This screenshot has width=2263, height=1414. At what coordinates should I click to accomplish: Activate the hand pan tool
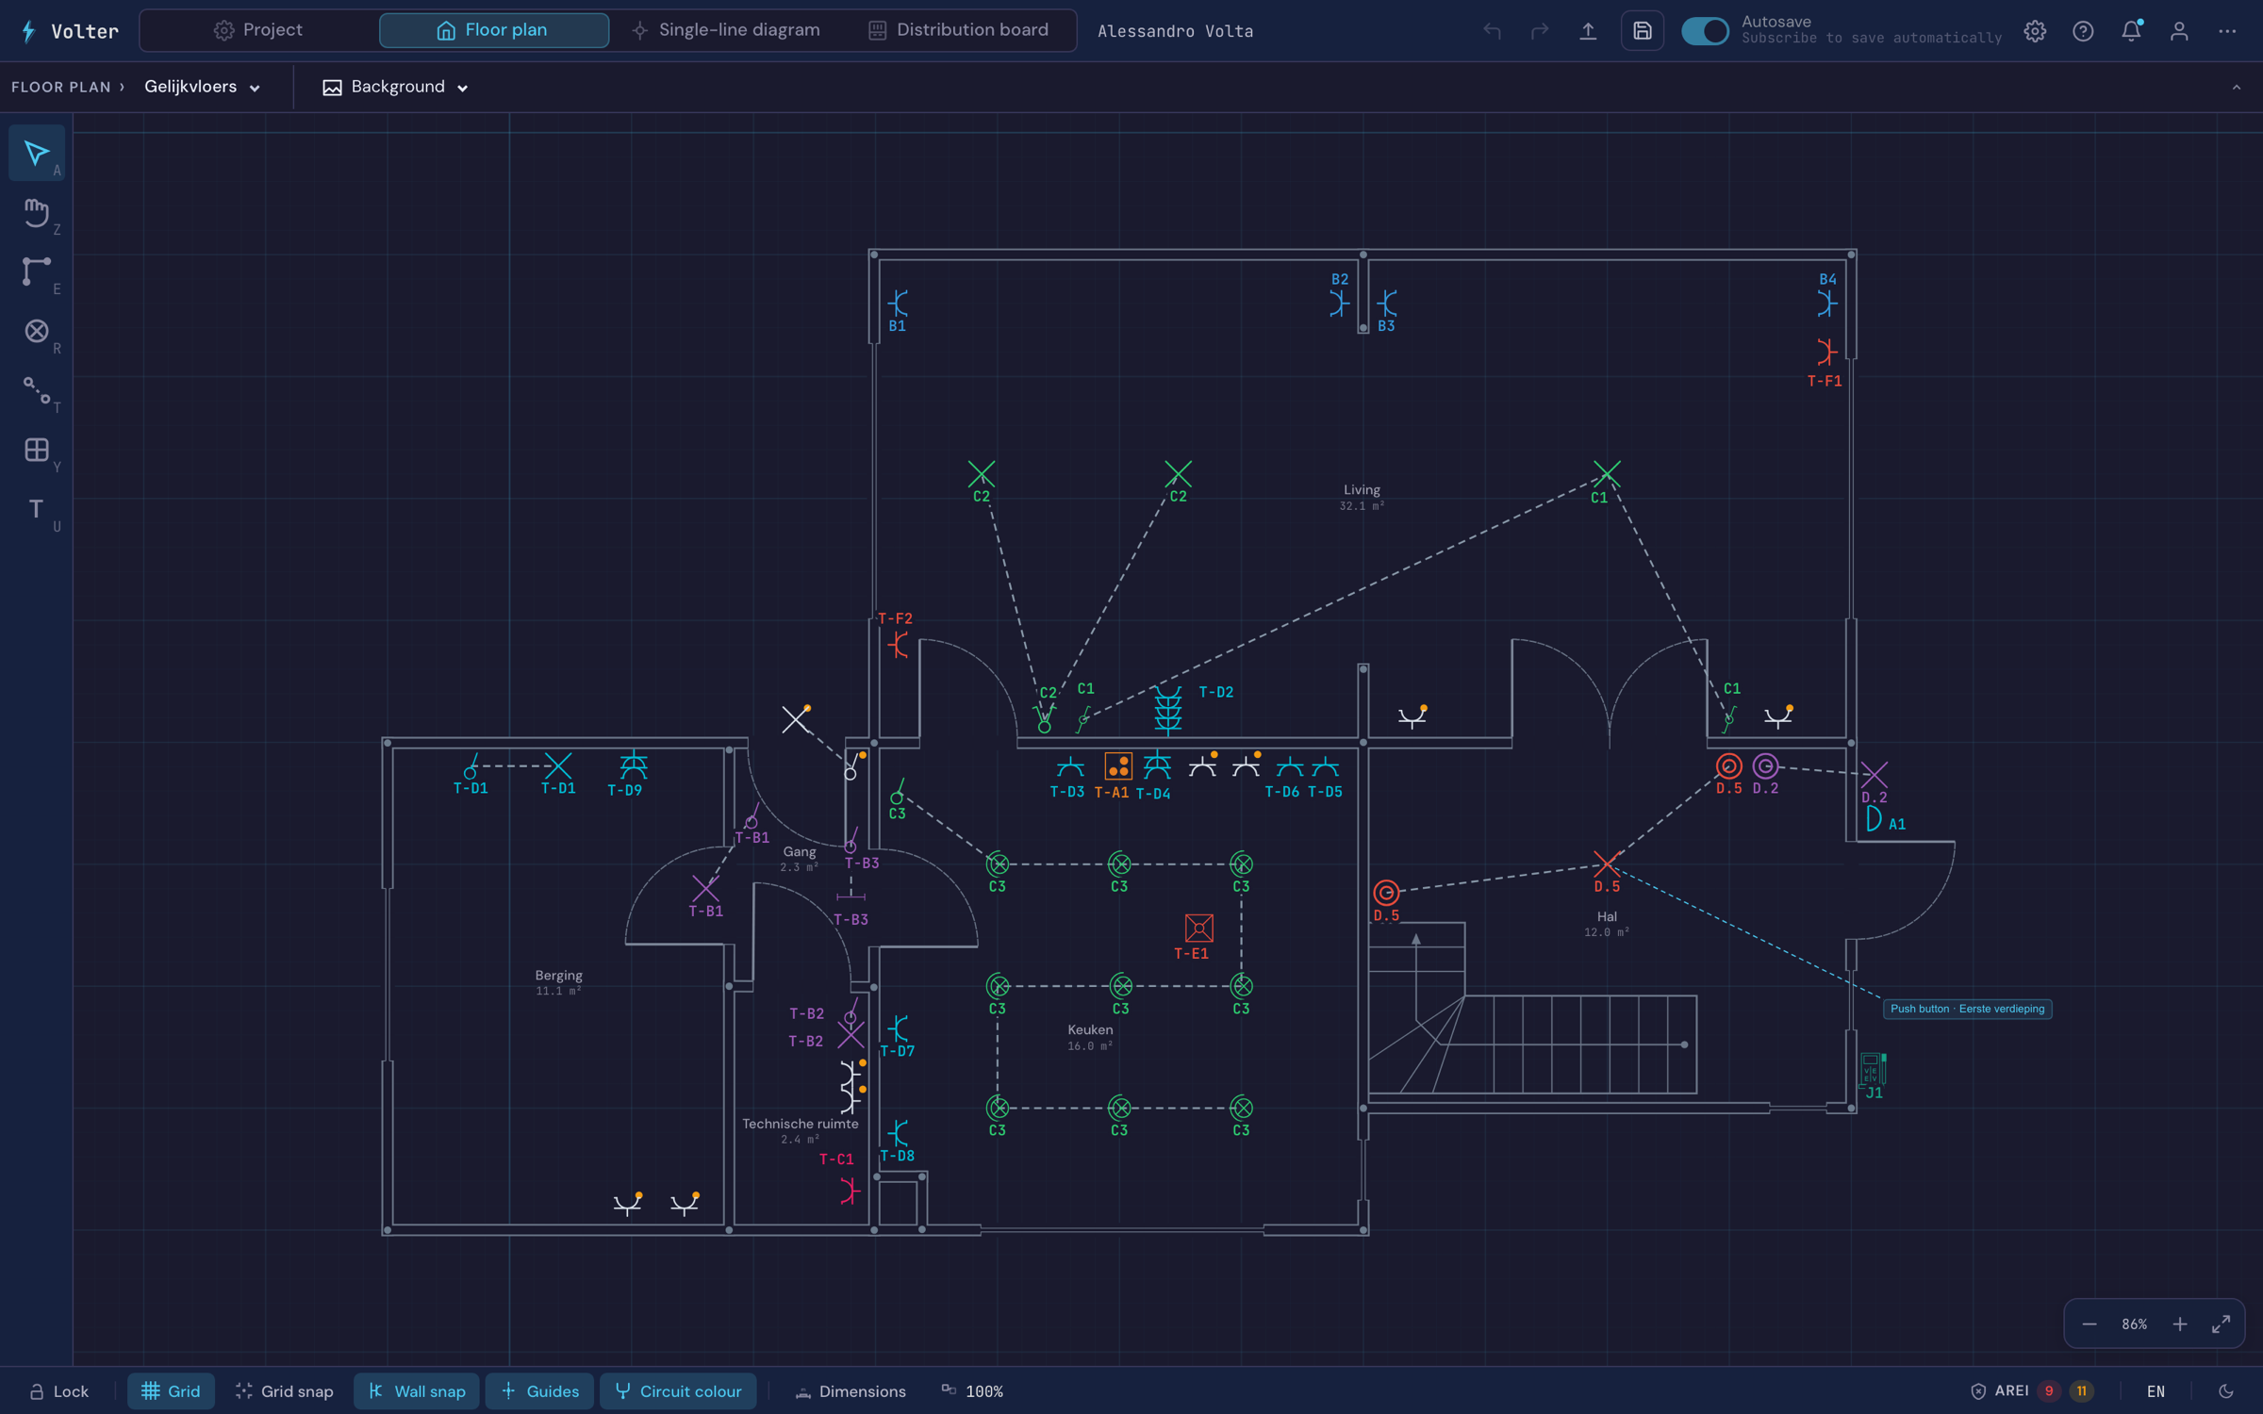tap(37, 212)
